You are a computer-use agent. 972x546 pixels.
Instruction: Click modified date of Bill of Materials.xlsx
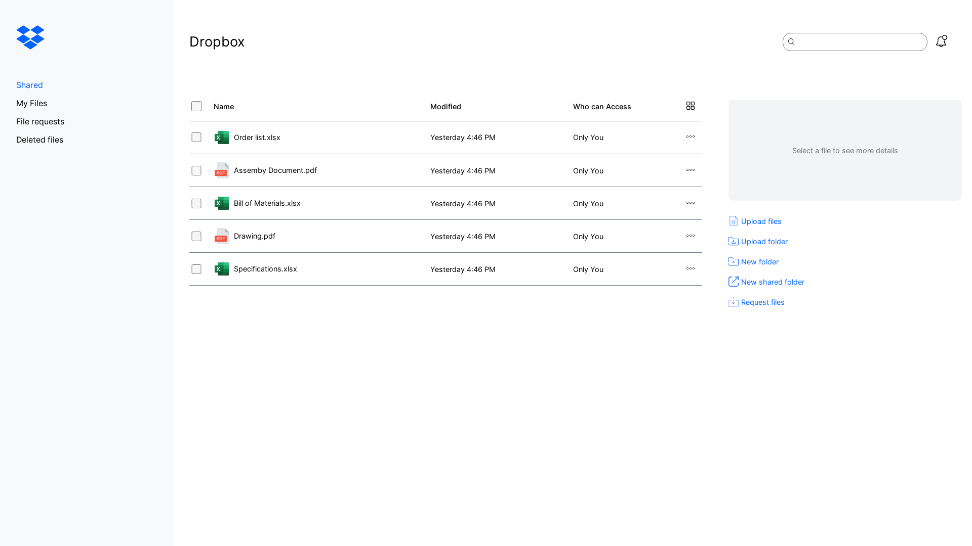pos(463,204)
